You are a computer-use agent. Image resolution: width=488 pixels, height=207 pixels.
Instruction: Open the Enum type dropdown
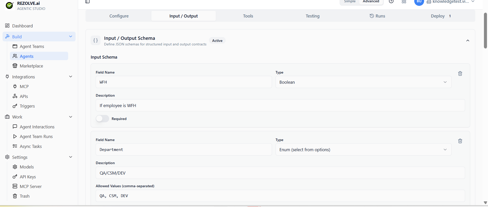(363, 150)
